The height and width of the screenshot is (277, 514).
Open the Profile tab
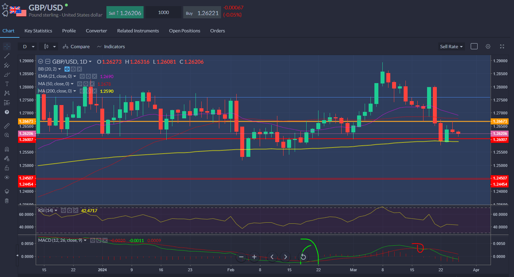point(69,31)
